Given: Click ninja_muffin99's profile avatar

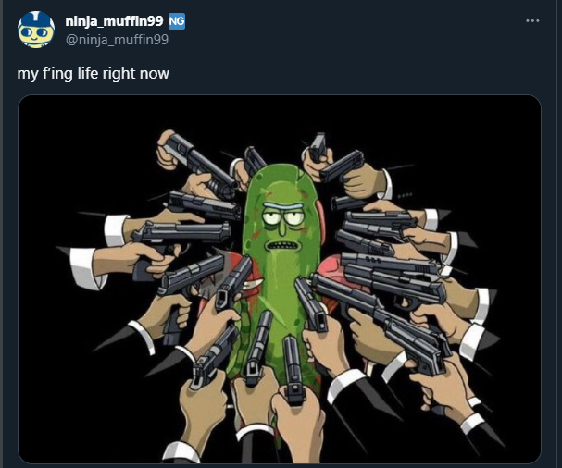Looking at the screenshot, I should pos(36,30).
